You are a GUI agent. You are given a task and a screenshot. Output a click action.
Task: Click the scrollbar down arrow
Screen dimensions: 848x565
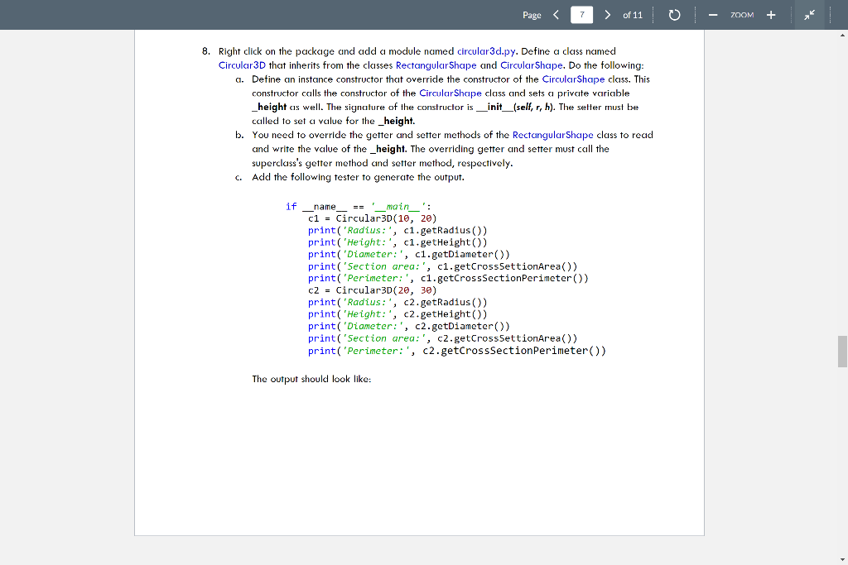[842, 559]
